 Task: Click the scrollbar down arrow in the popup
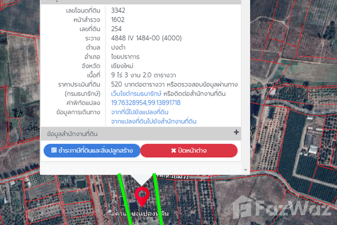(246, 170)
